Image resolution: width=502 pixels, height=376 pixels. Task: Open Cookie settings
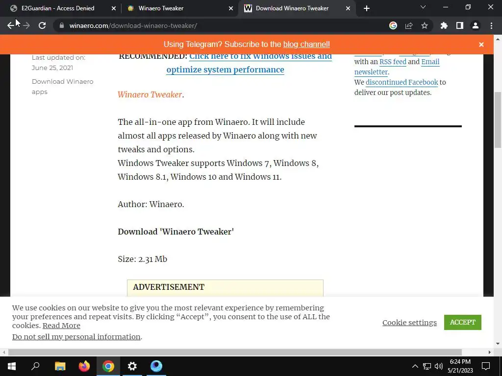tap(409, 322)
